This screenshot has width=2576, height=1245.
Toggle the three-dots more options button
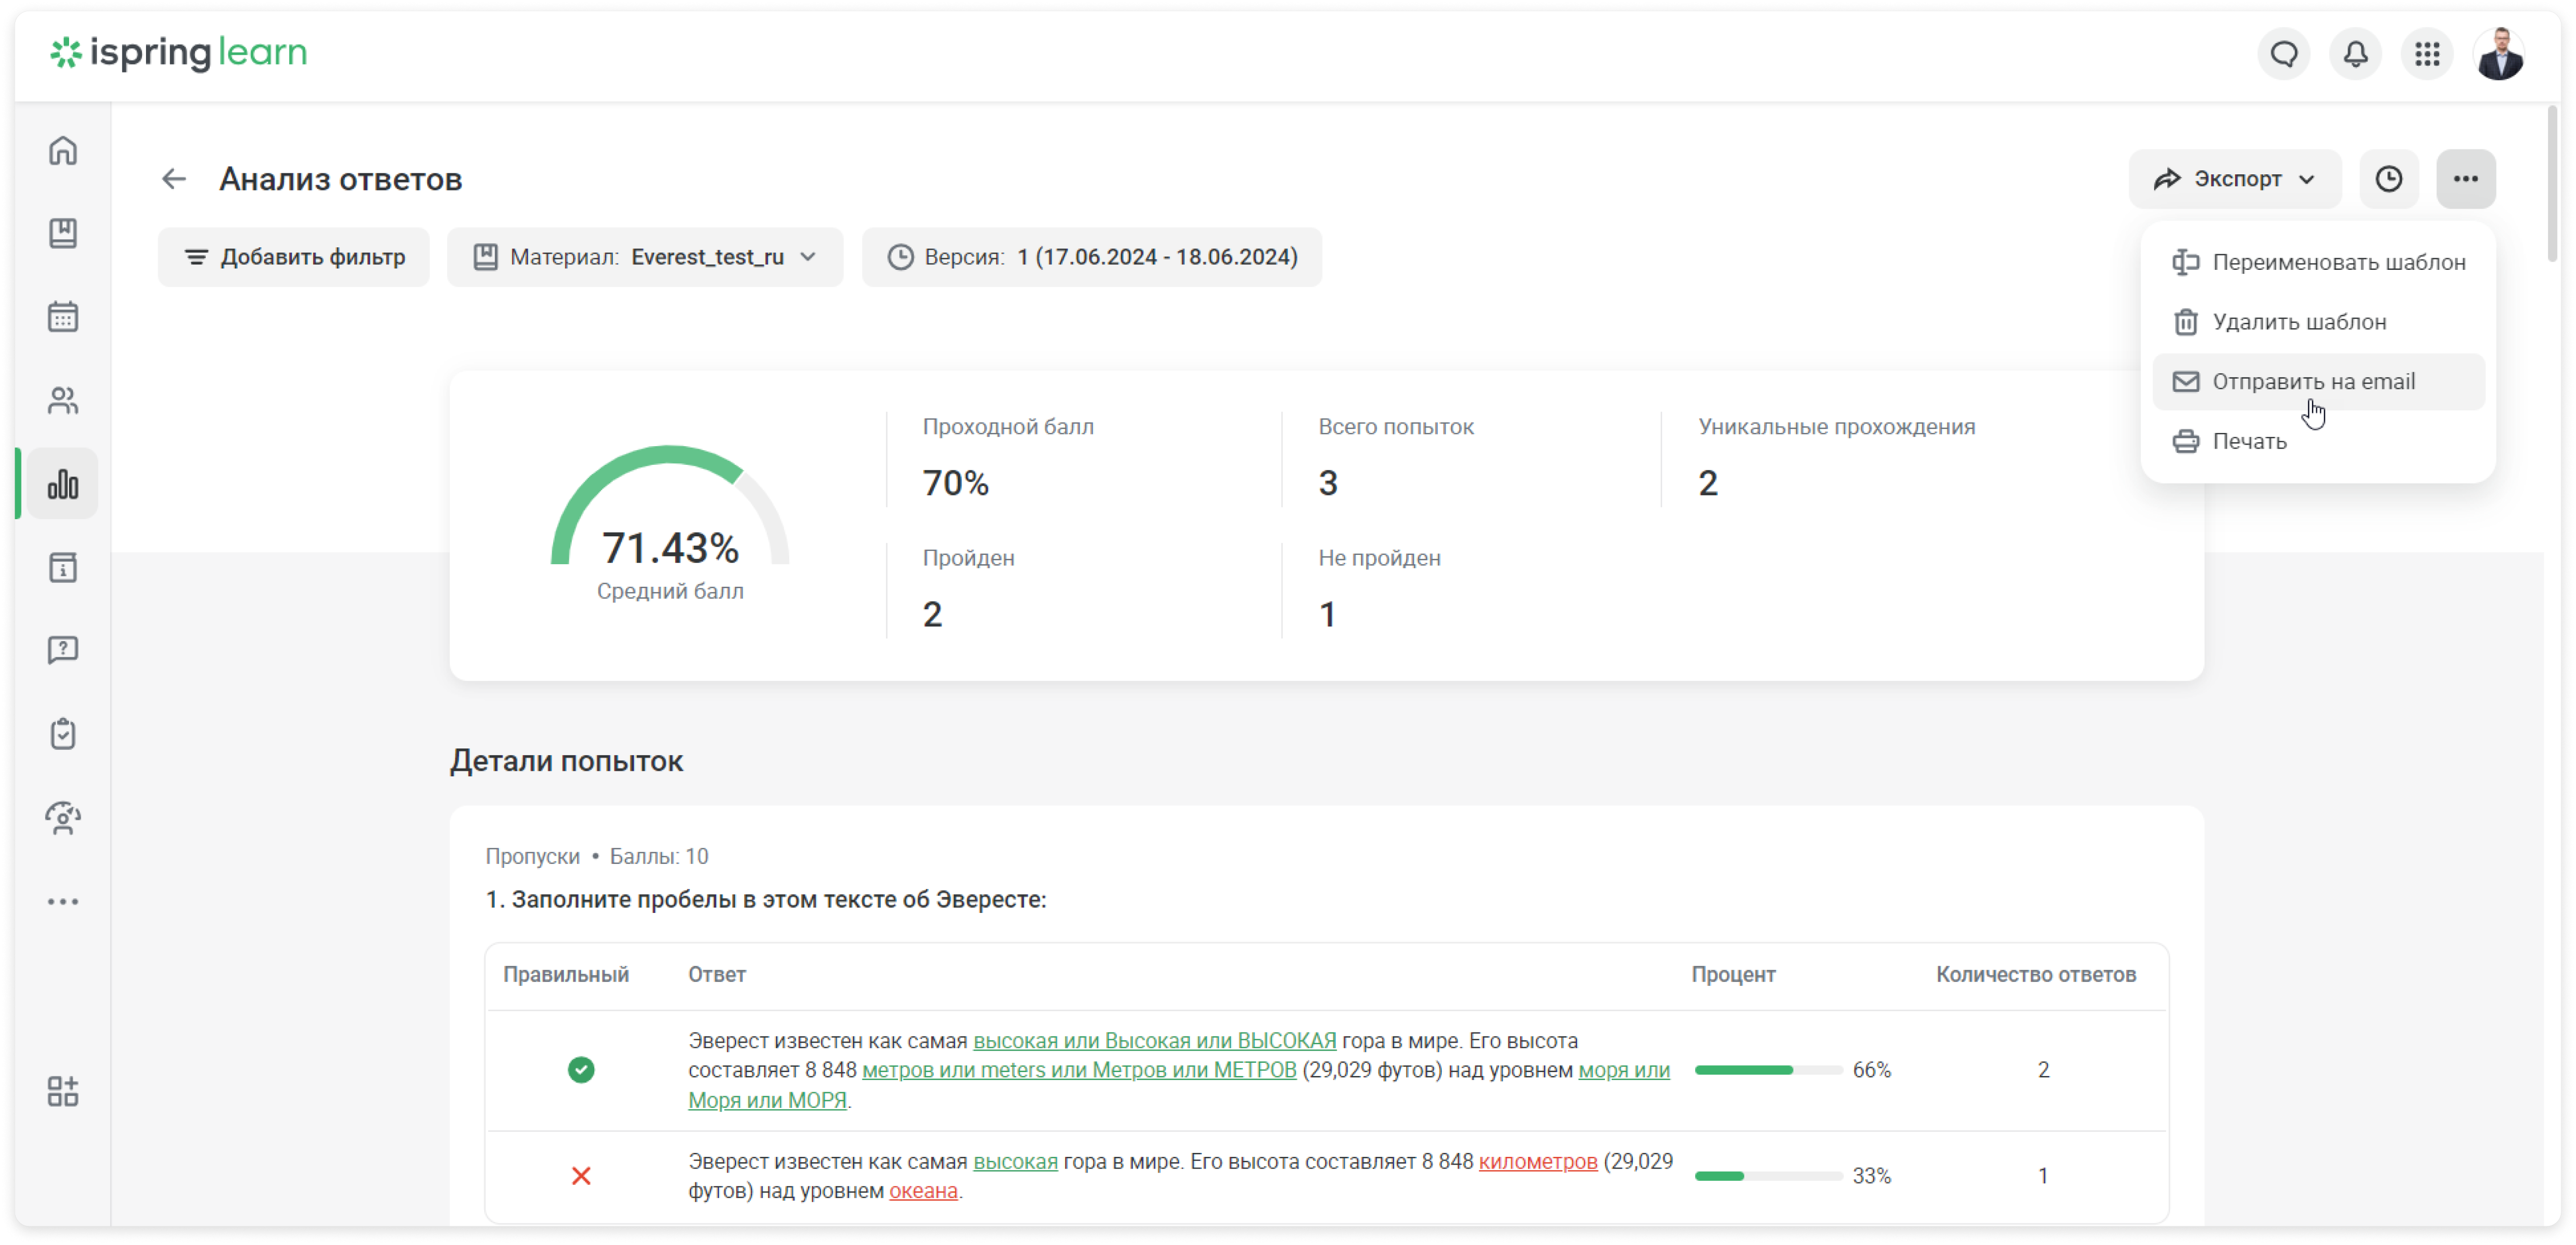pyautogui.click(x=2466, y=179)
